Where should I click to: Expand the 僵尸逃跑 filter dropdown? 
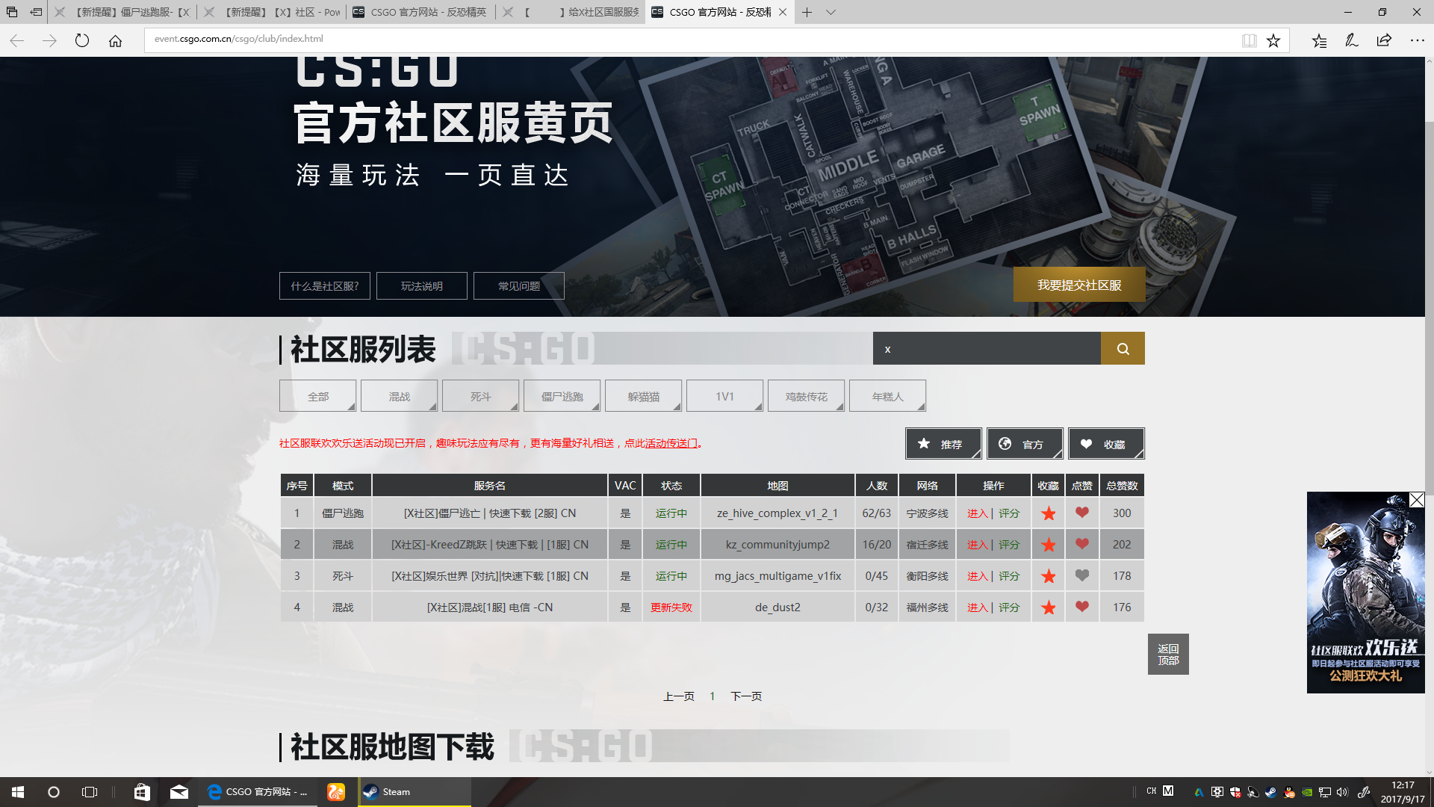[562, 395]
